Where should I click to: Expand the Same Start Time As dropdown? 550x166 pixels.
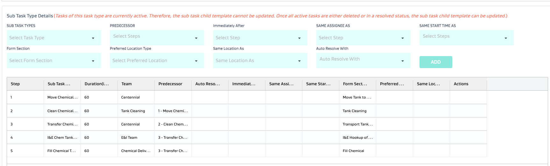click(466, 38)
